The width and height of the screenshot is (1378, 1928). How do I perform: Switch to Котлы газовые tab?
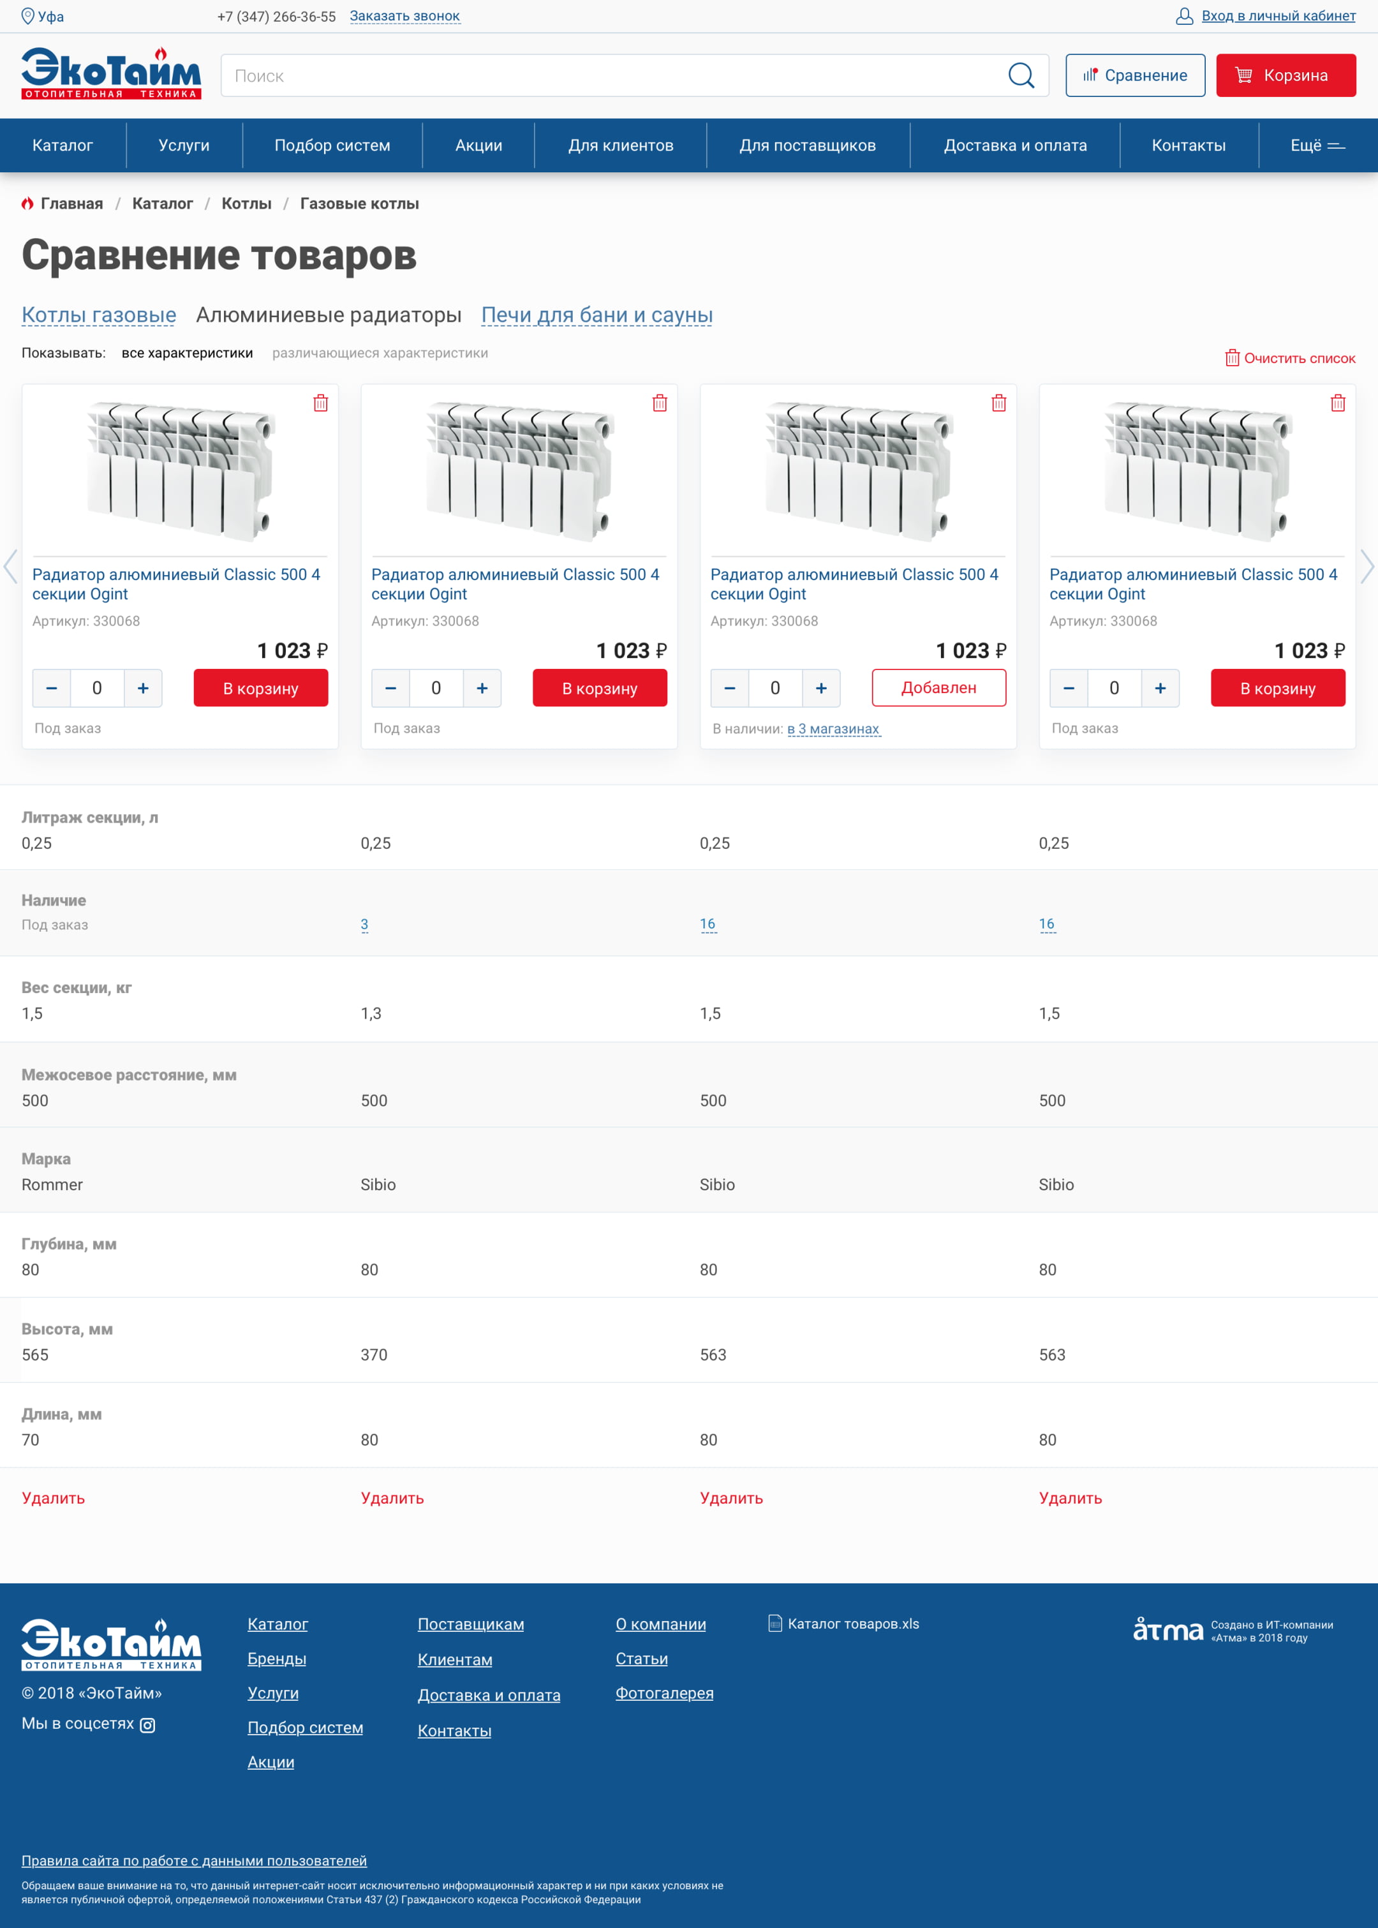[98, 315]
